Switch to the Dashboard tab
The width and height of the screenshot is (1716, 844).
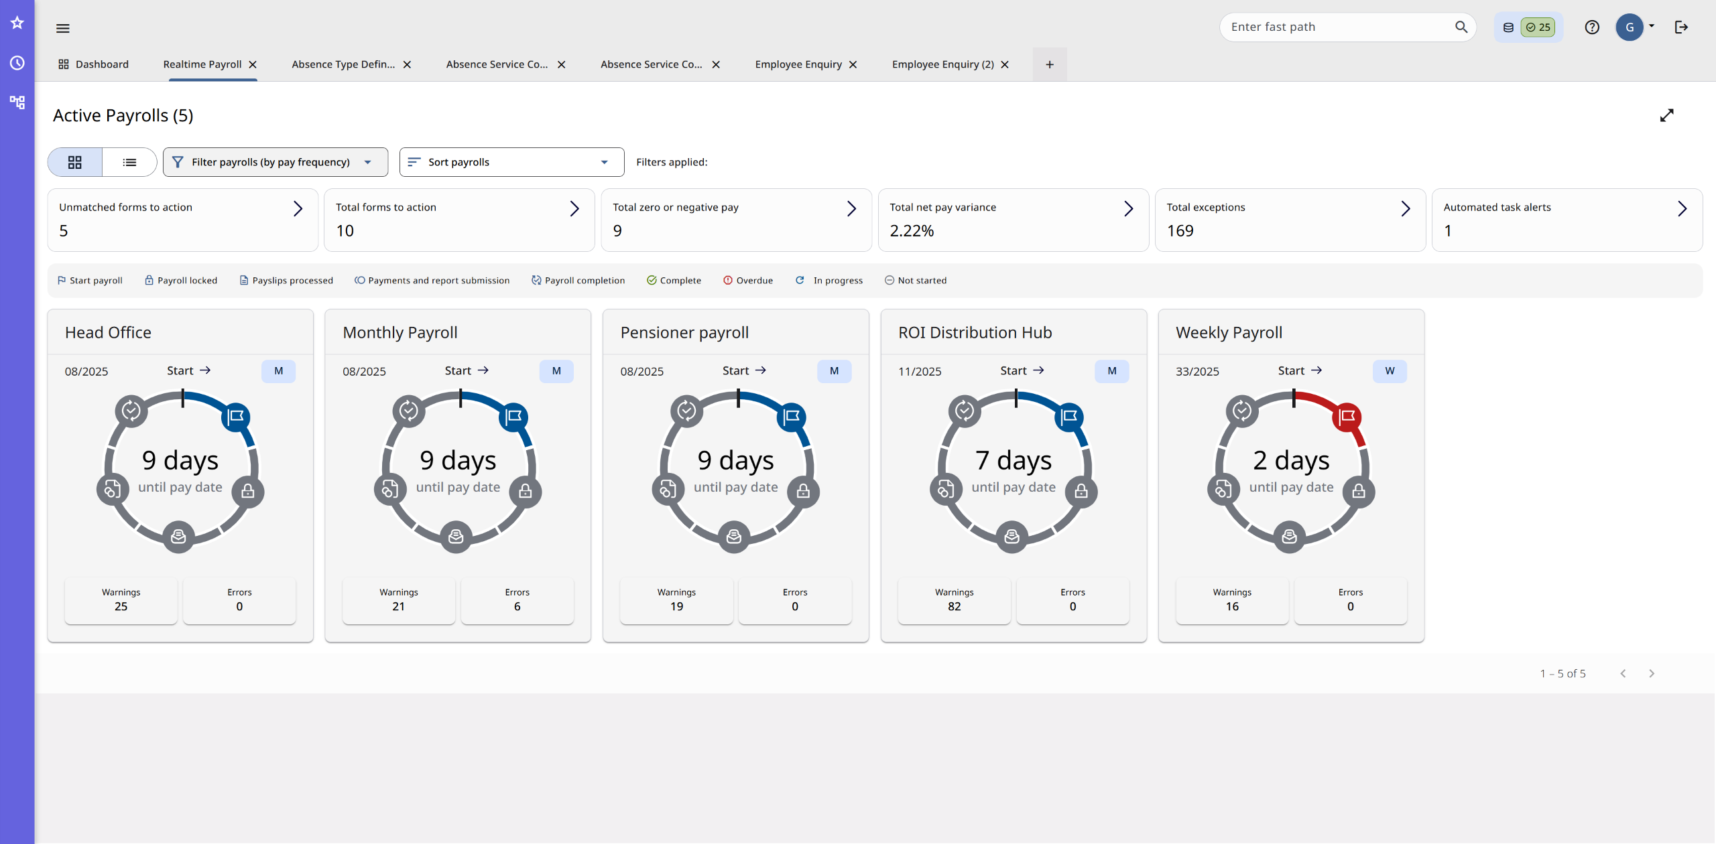pyautogui.click(x=93, y=64)
